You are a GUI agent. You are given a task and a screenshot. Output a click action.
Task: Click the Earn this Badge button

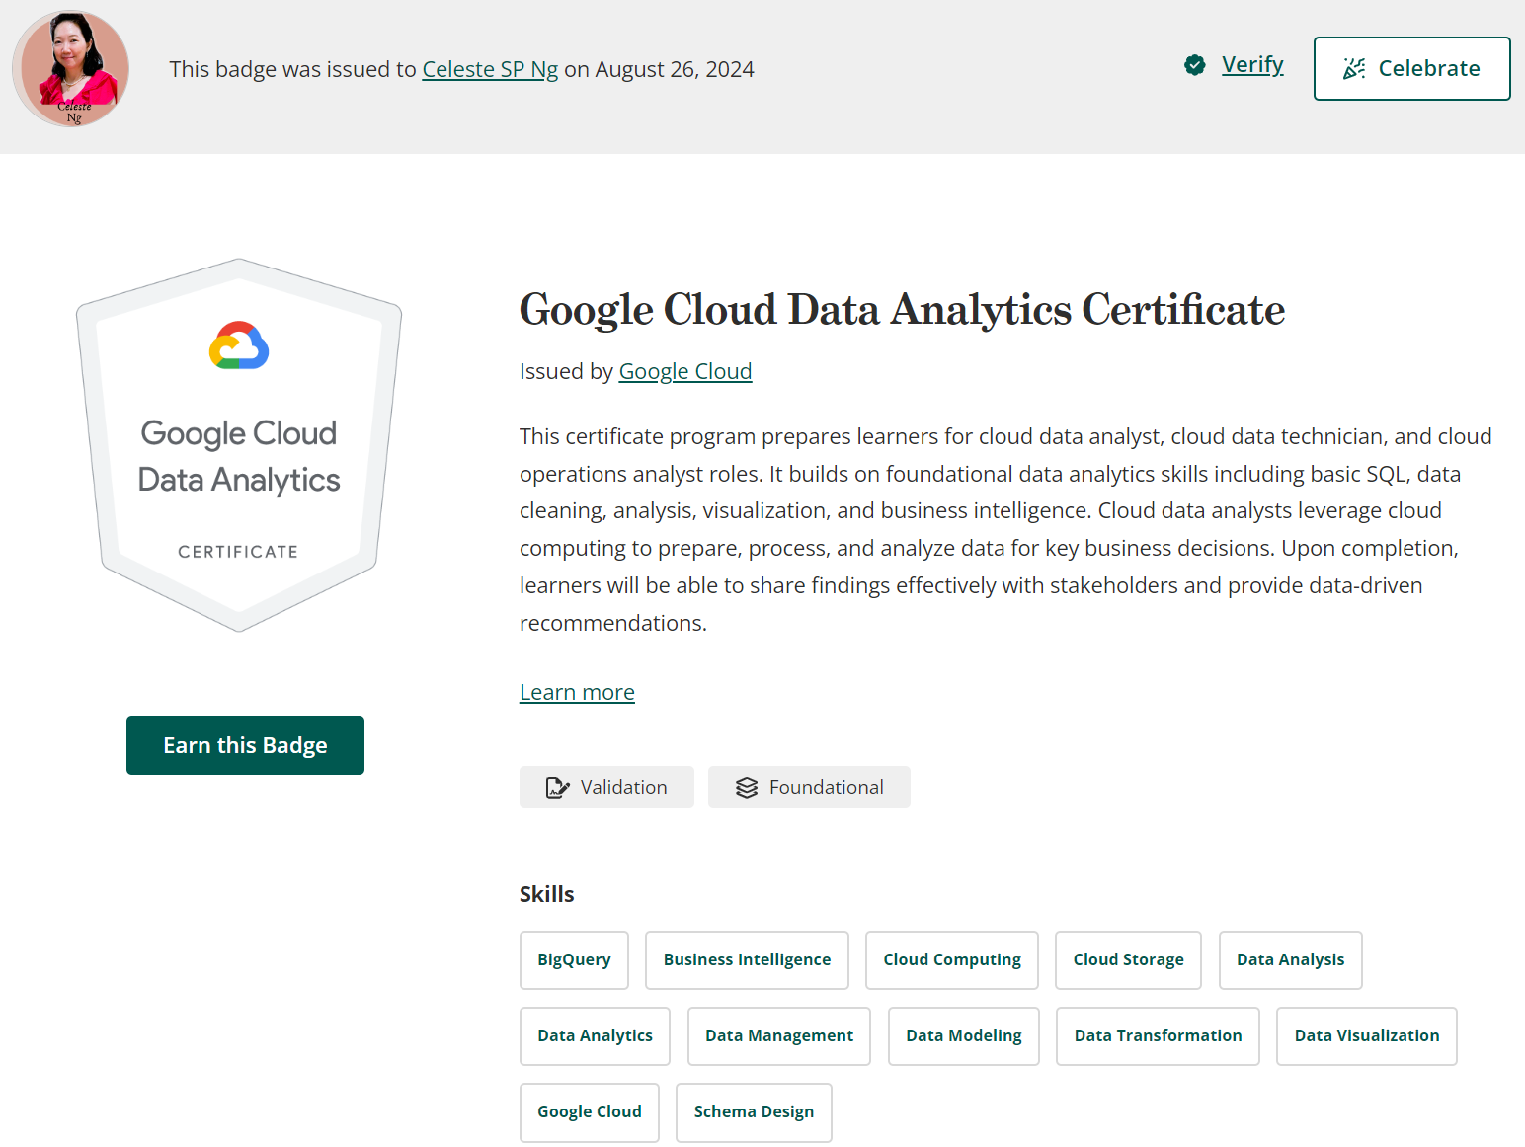point(245,745)
